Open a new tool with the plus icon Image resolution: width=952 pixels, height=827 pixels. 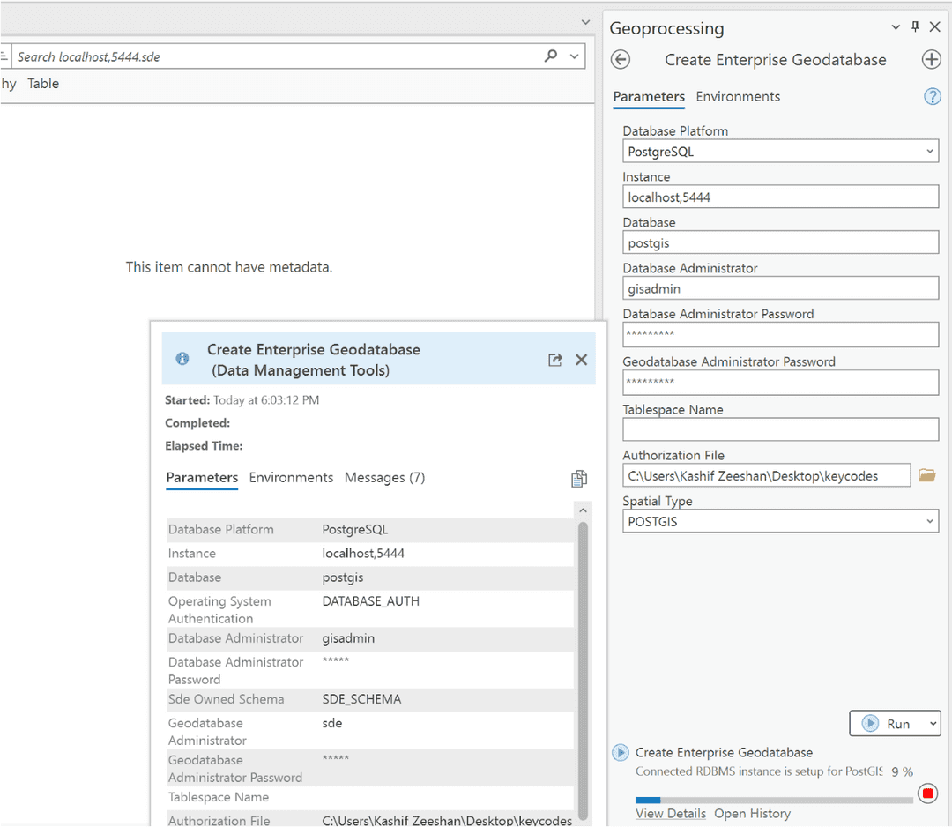tap(932, 59)
